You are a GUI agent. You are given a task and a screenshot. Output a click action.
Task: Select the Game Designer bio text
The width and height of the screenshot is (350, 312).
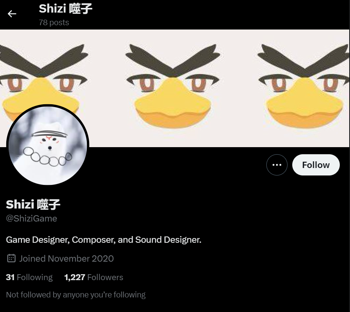(104, 240)
